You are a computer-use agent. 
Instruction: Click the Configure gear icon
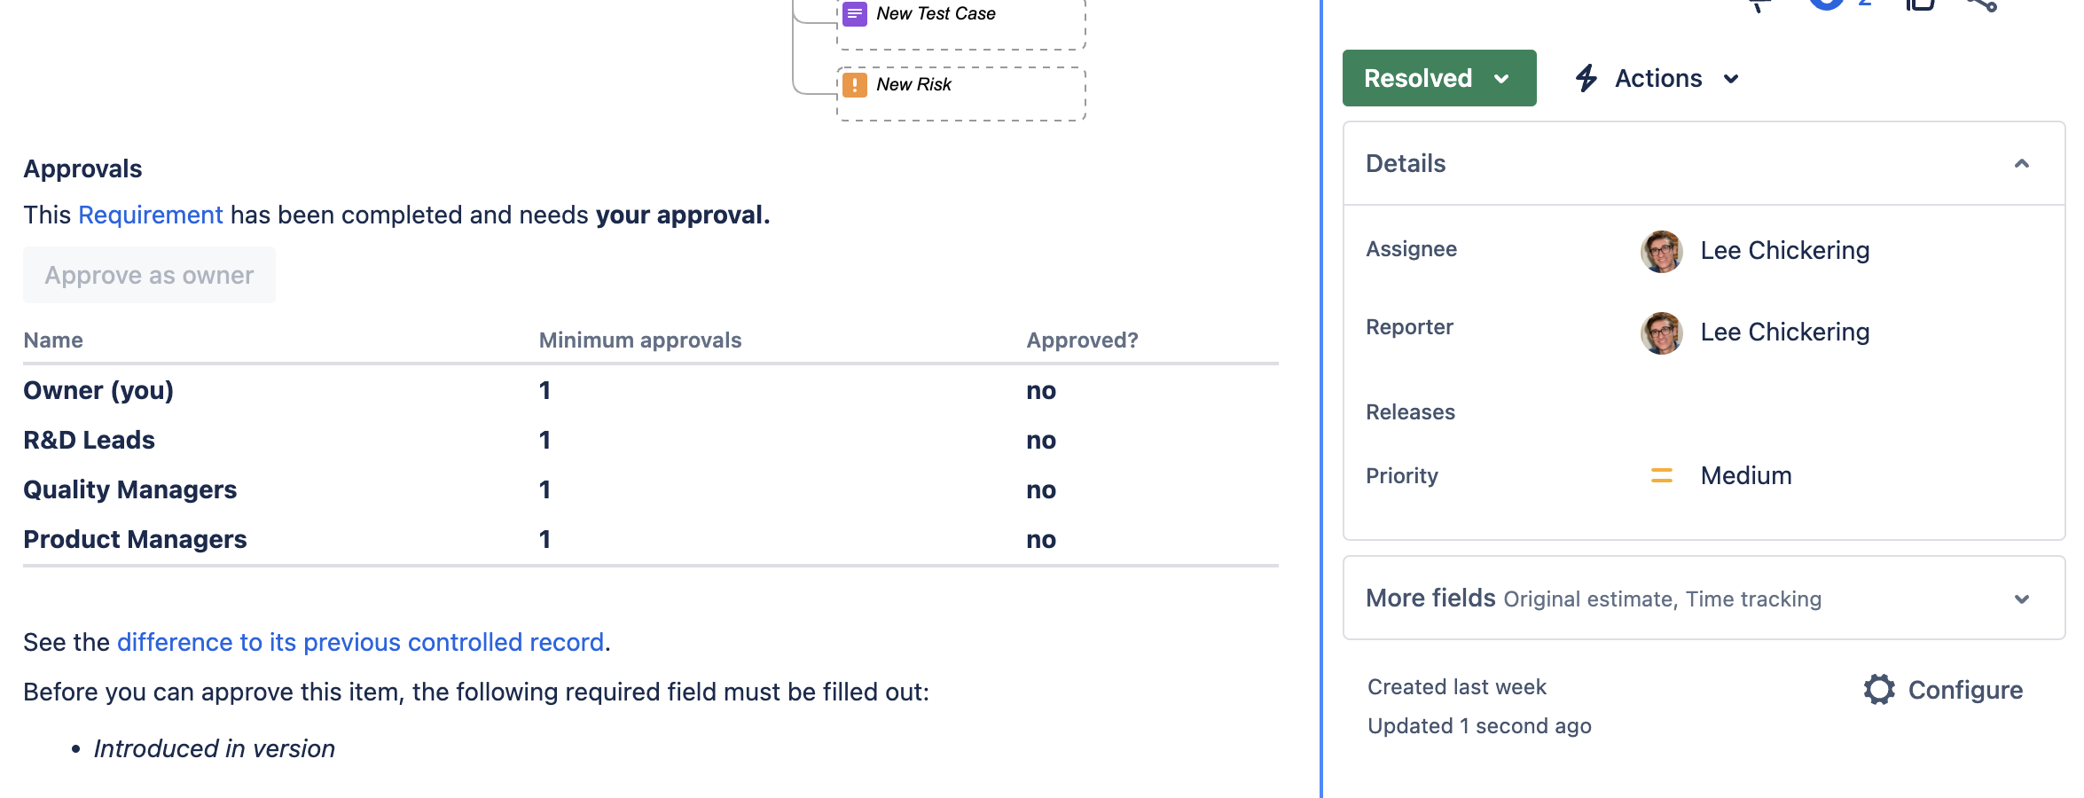pyautogui.click(x=1878, y=690)
